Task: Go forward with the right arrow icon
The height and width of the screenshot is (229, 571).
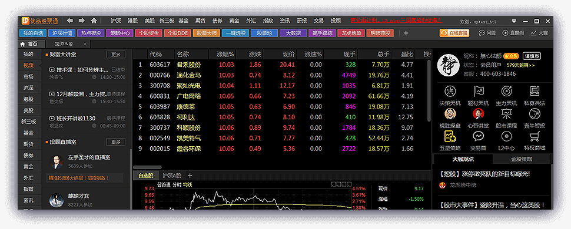Action: pos(82,21)
